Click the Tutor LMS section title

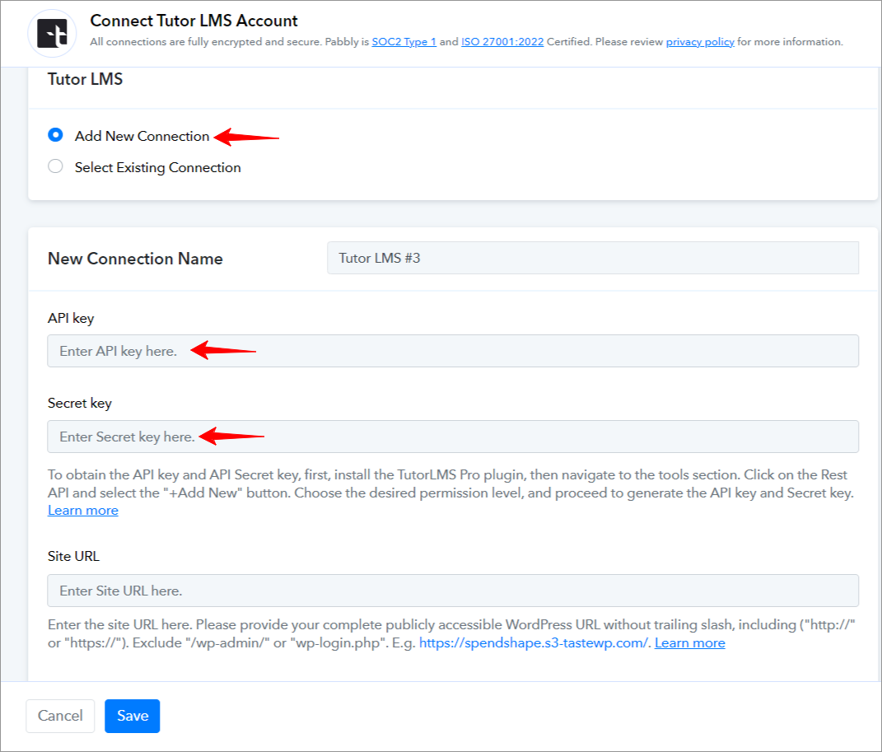[85, 79]
